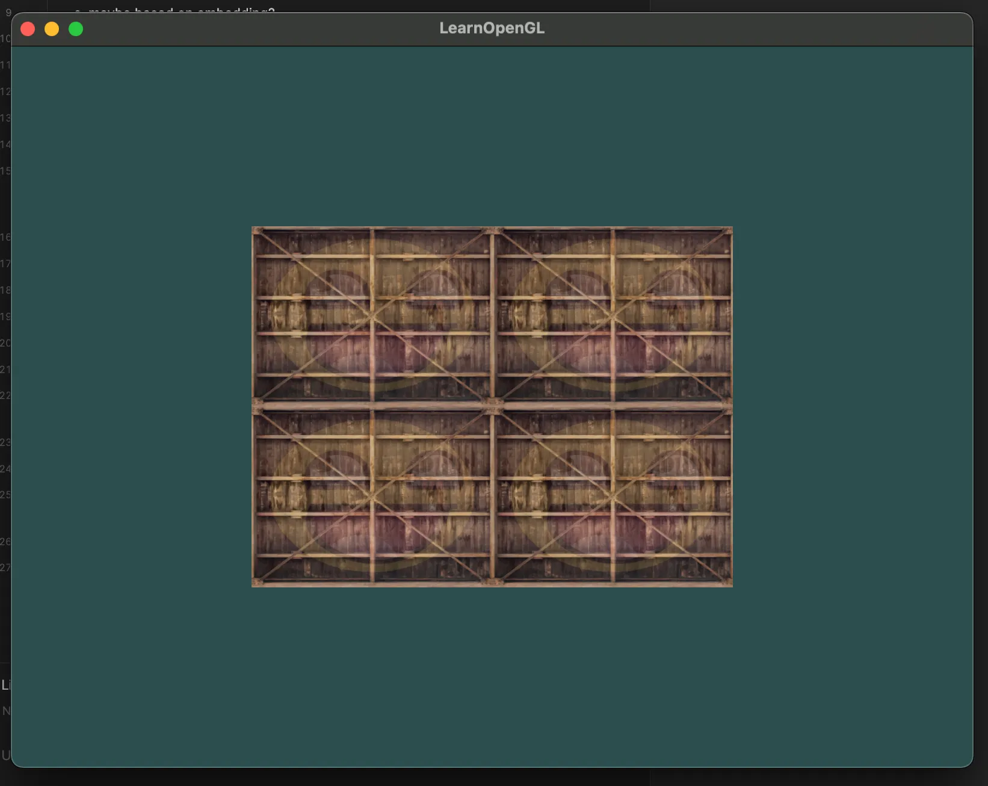Close the LearnOpenGL window
The image size is (988, 786).
click(x=28, y=29)
